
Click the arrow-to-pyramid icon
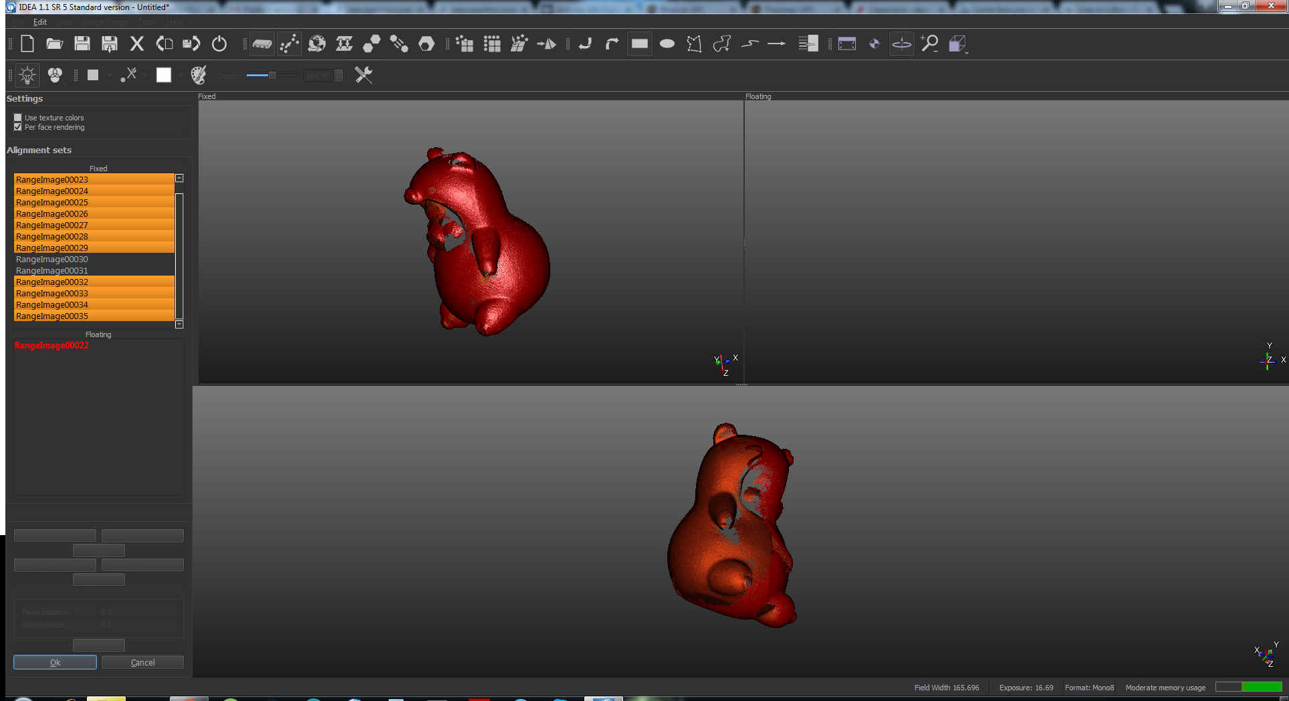coord(546,44)
